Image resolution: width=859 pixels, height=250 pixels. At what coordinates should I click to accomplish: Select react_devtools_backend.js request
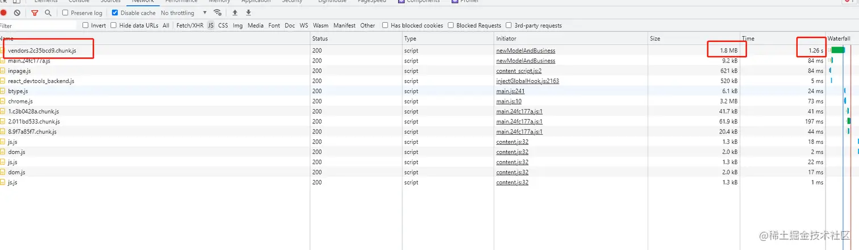tap(41, 81)
